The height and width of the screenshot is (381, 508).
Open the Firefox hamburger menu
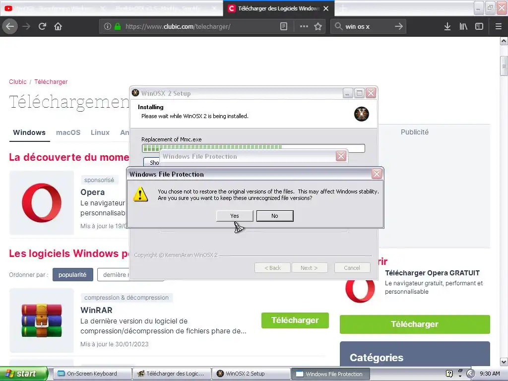pos(499,27)
